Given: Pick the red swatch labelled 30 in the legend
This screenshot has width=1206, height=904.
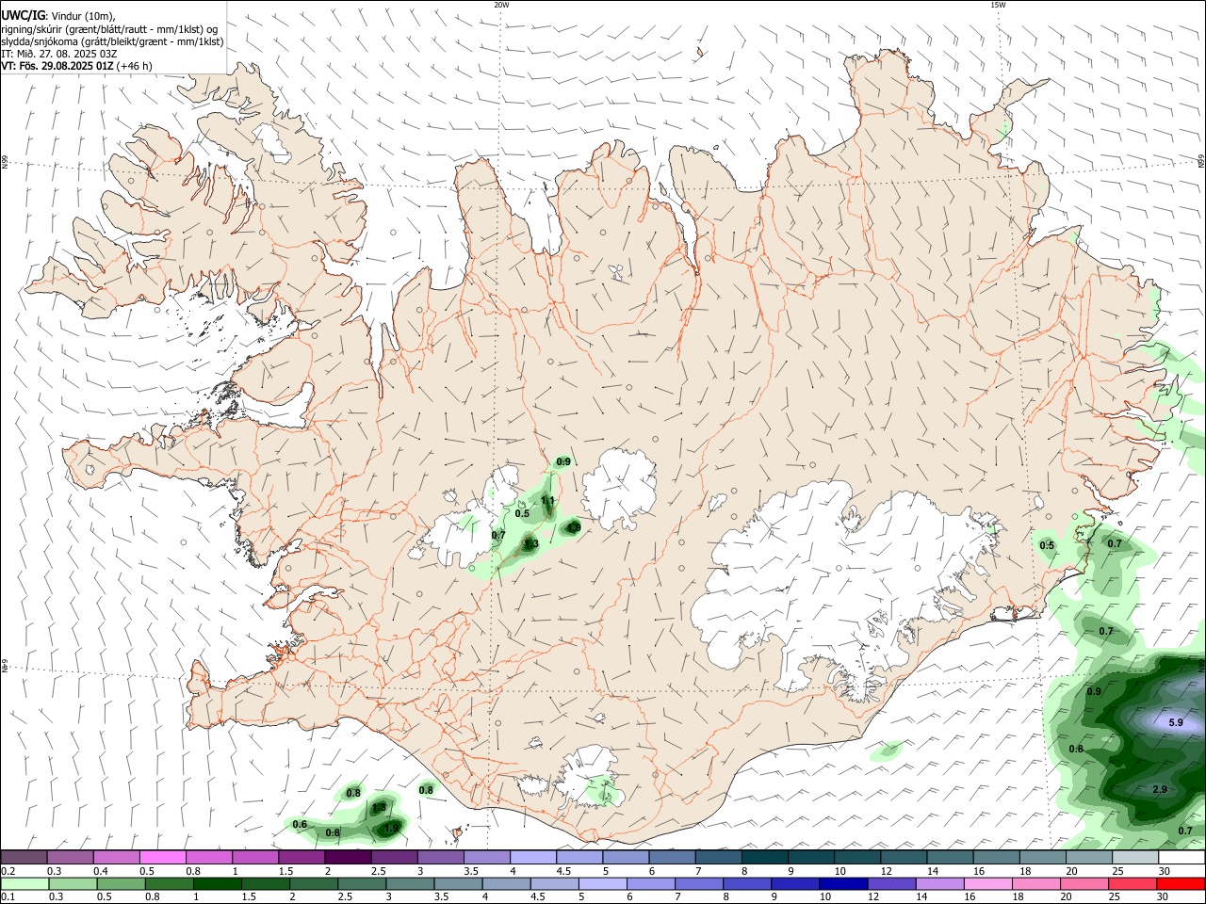Looking at the screenshot, I should pos(1181,883).
